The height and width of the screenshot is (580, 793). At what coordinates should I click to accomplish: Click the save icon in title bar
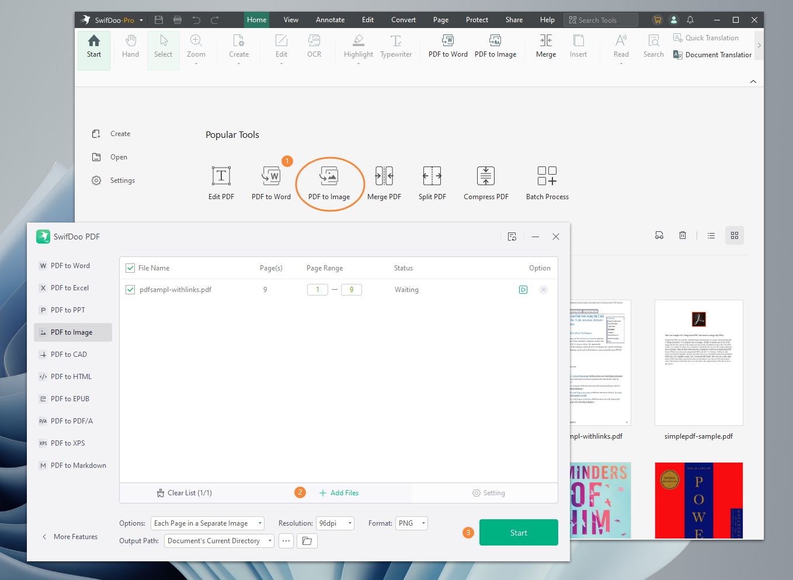159,20
